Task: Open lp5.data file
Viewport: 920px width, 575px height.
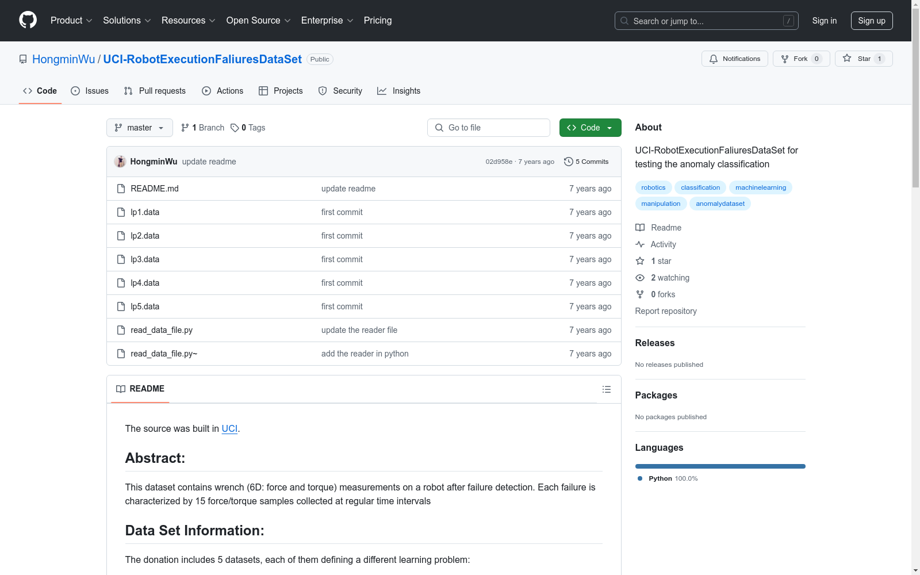Action: 145,306
